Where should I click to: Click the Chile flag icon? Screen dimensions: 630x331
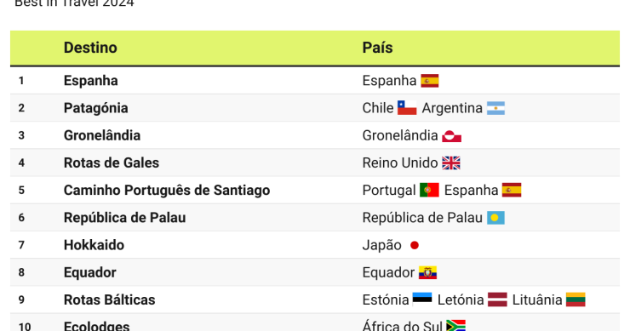pyautogui.click(x=407, y=108)
